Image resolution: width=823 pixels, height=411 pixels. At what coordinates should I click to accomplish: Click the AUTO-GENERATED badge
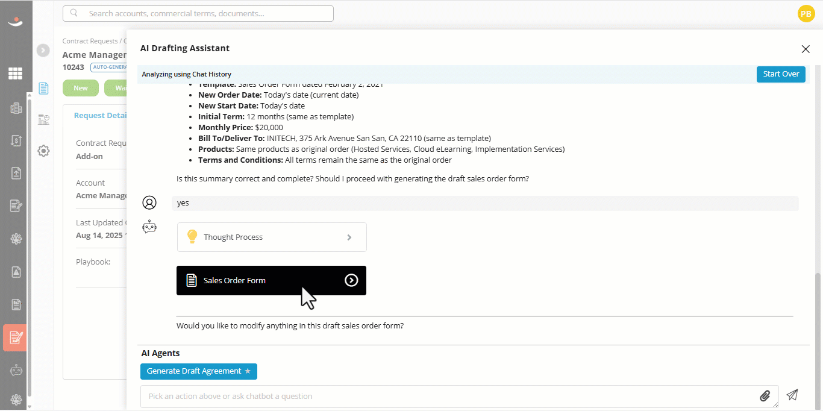108,67
